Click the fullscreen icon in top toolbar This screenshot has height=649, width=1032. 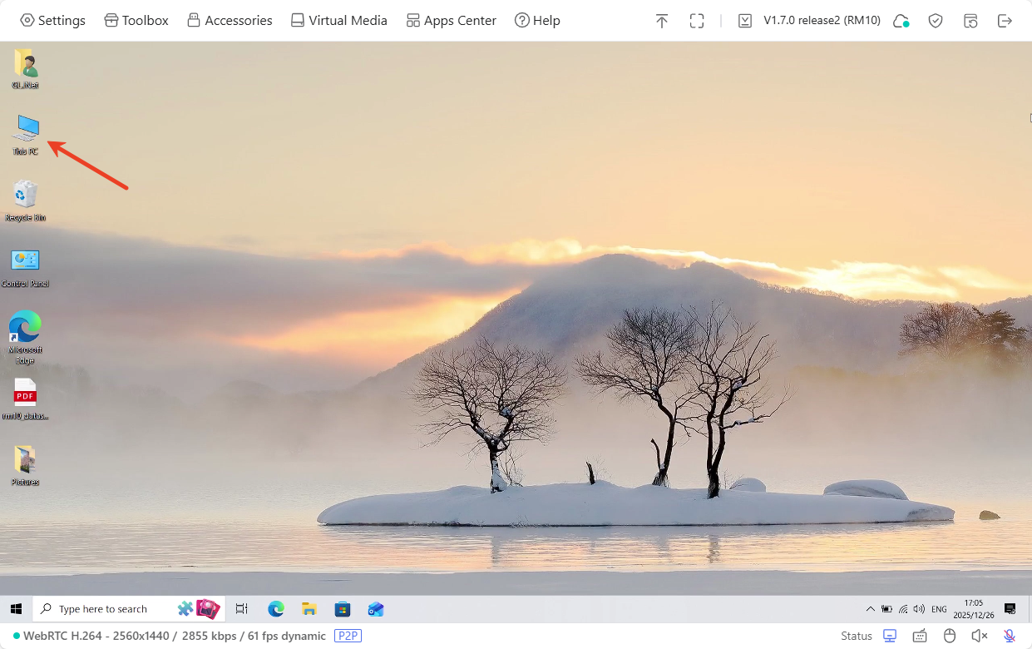click(x=697, y=21)
